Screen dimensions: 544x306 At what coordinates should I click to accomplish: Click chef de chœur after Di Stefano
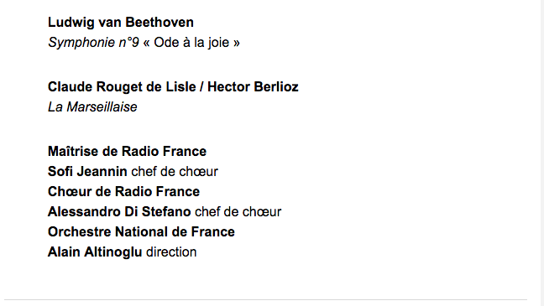click(238, 212)
